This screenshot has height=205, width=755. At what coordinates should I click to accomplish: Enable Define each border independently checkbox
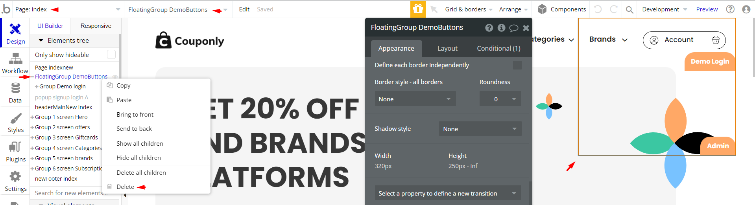[x=517, y=65]
